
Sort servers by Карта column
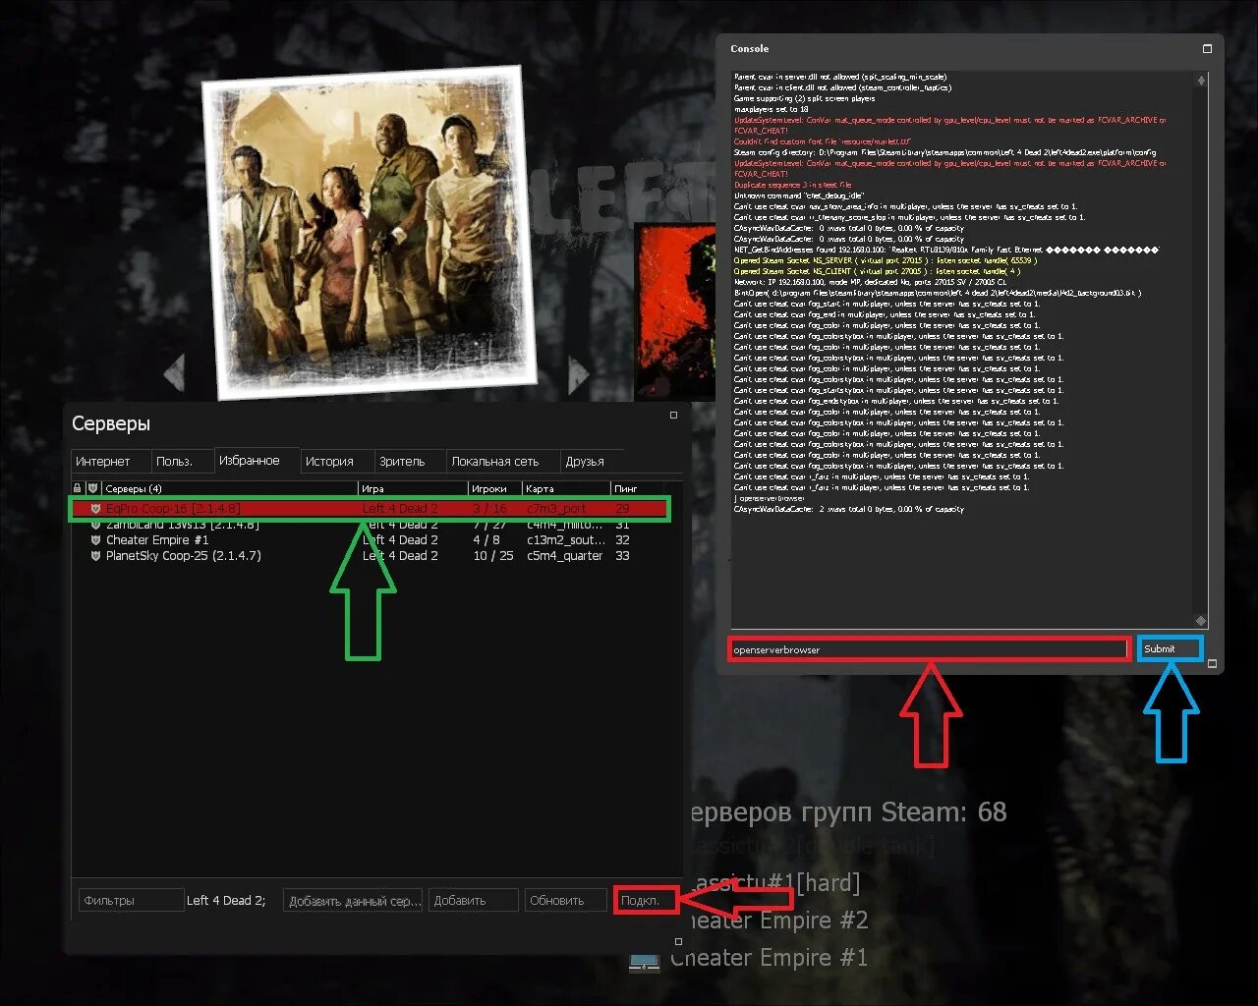pyautogui.click(x=567, y=488)
